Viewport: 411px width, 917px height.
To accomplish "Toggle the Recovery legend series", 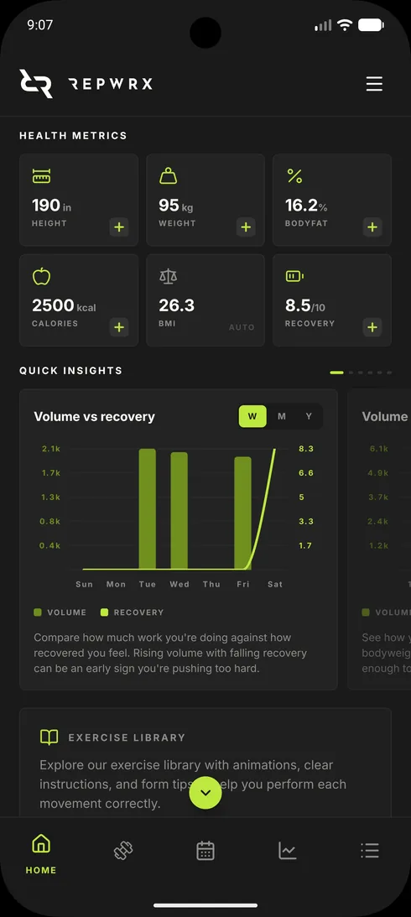I will click(133, 612).
